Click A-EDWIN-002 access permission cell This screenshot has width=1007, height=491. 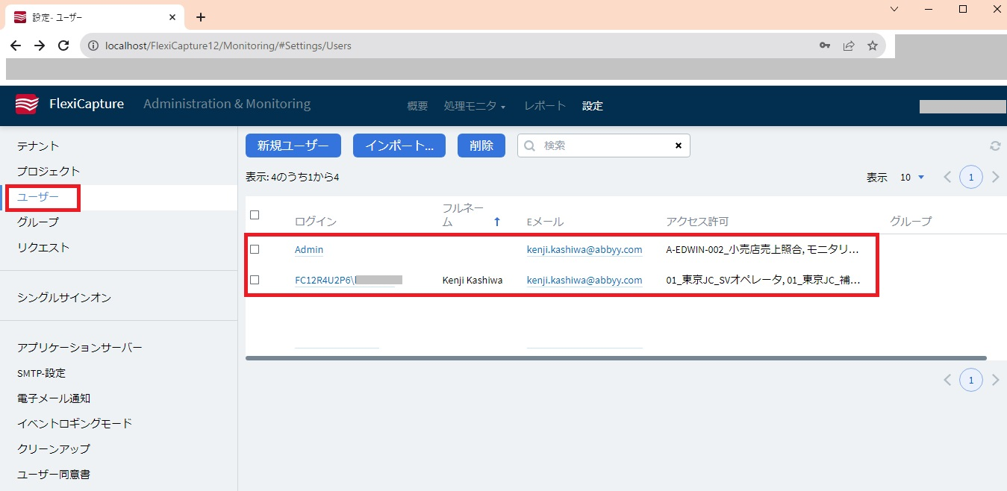(x=762, y=250)
